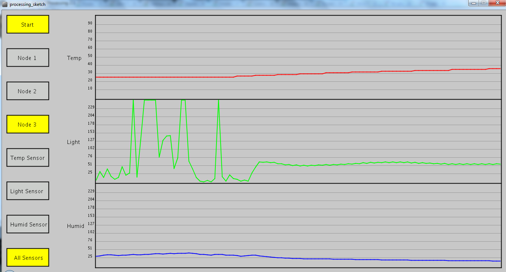Enable the Light Sensor
This screenshot has height=272, width=506.
27,191
